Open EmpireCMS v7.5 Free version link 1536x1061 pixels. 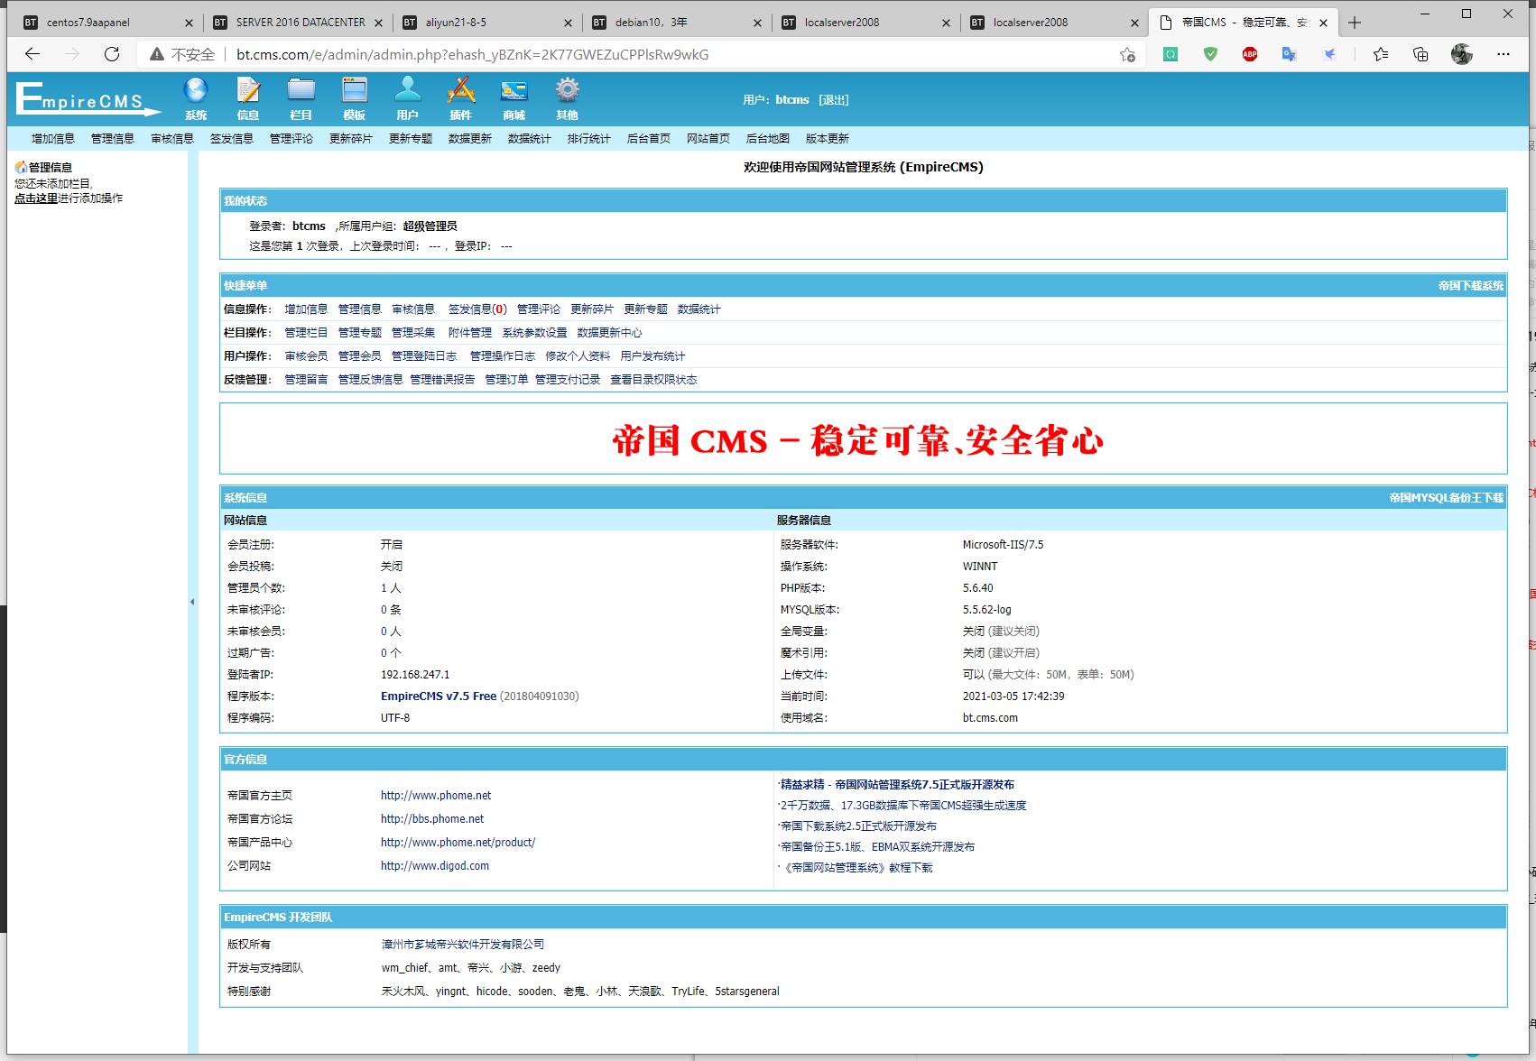[439, 697]
